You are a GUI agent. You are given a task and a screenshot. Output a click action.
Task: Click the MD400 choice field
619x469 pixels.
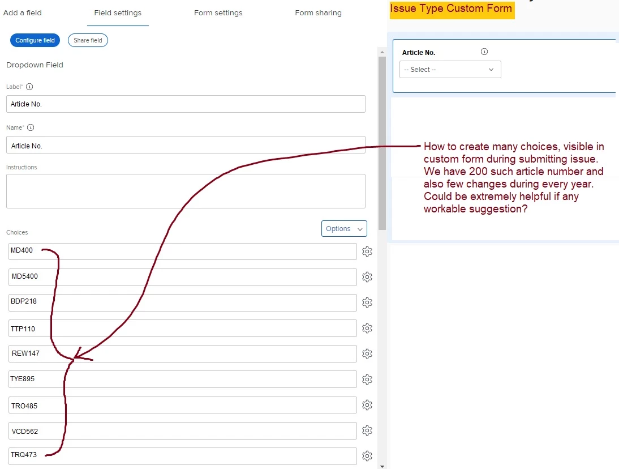(x=182, y=251)
